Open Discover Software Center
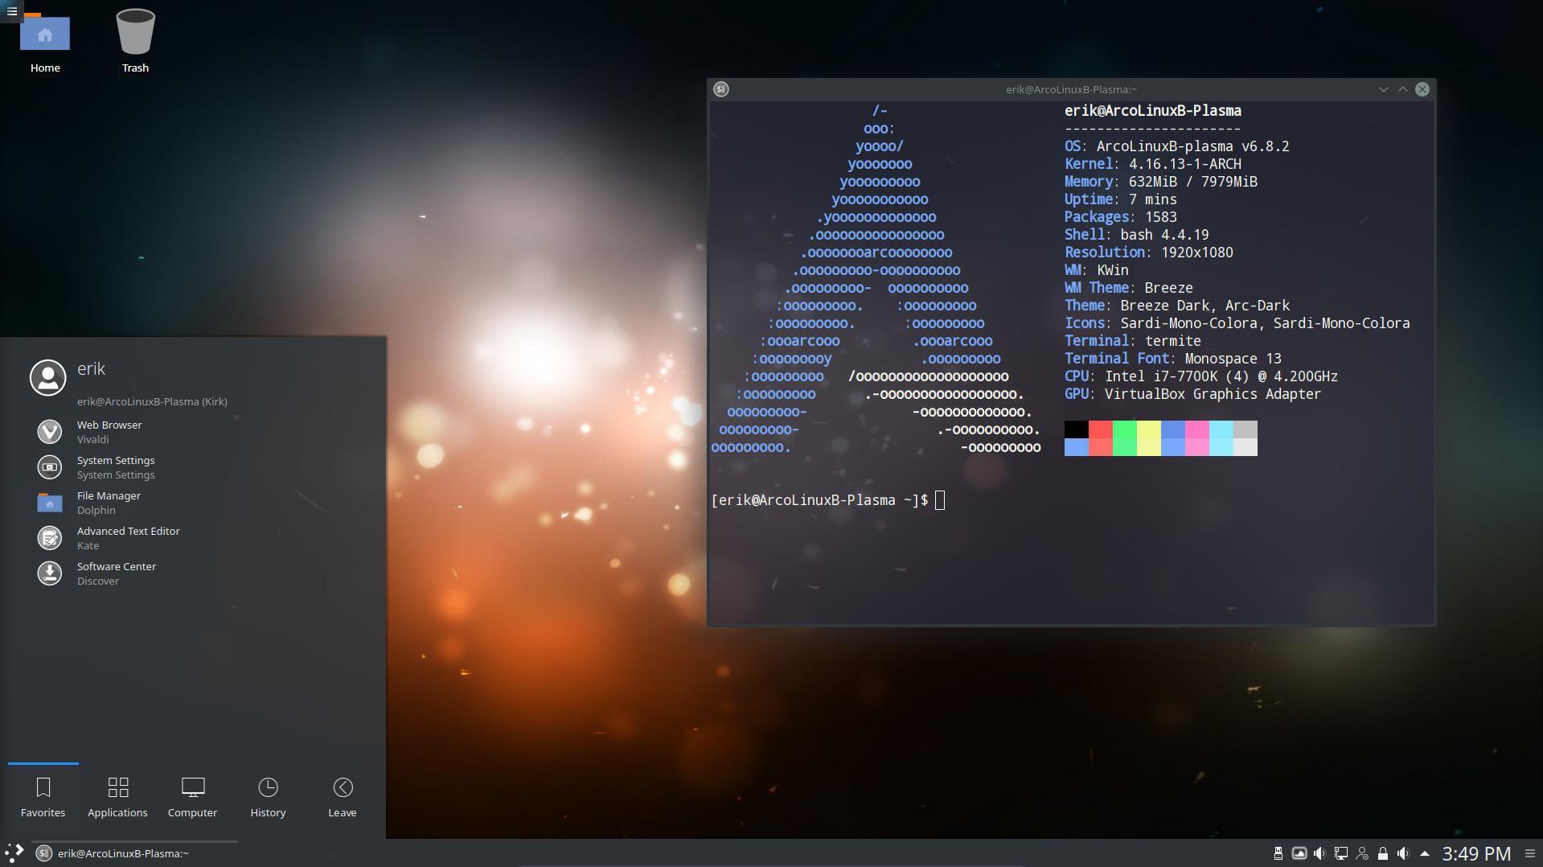The height and width of the screenshot is (867, 1543). [x=193, y=573]
